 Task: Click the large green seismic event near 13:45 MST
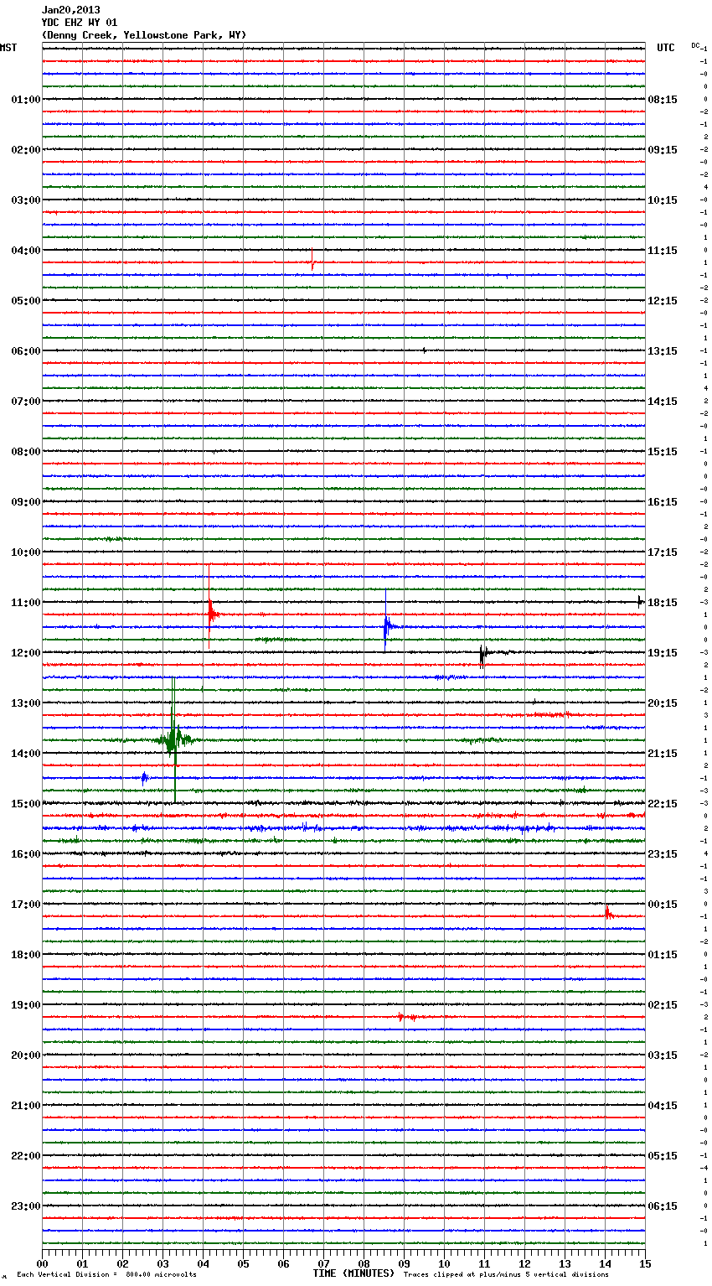point(173,739)
